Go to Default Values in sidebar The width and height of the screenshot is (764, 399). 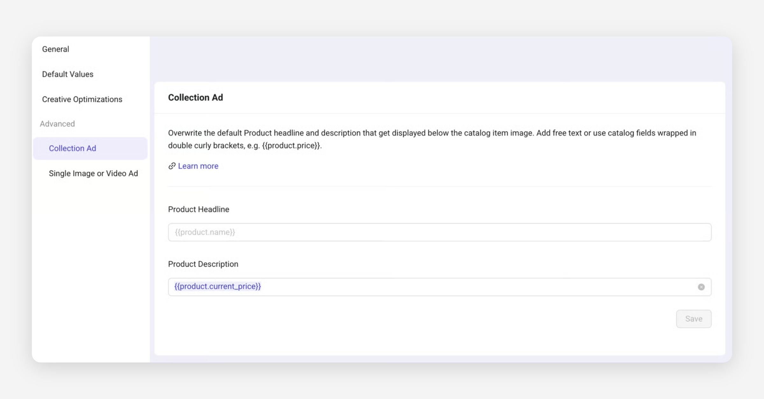tap(67, 74)
